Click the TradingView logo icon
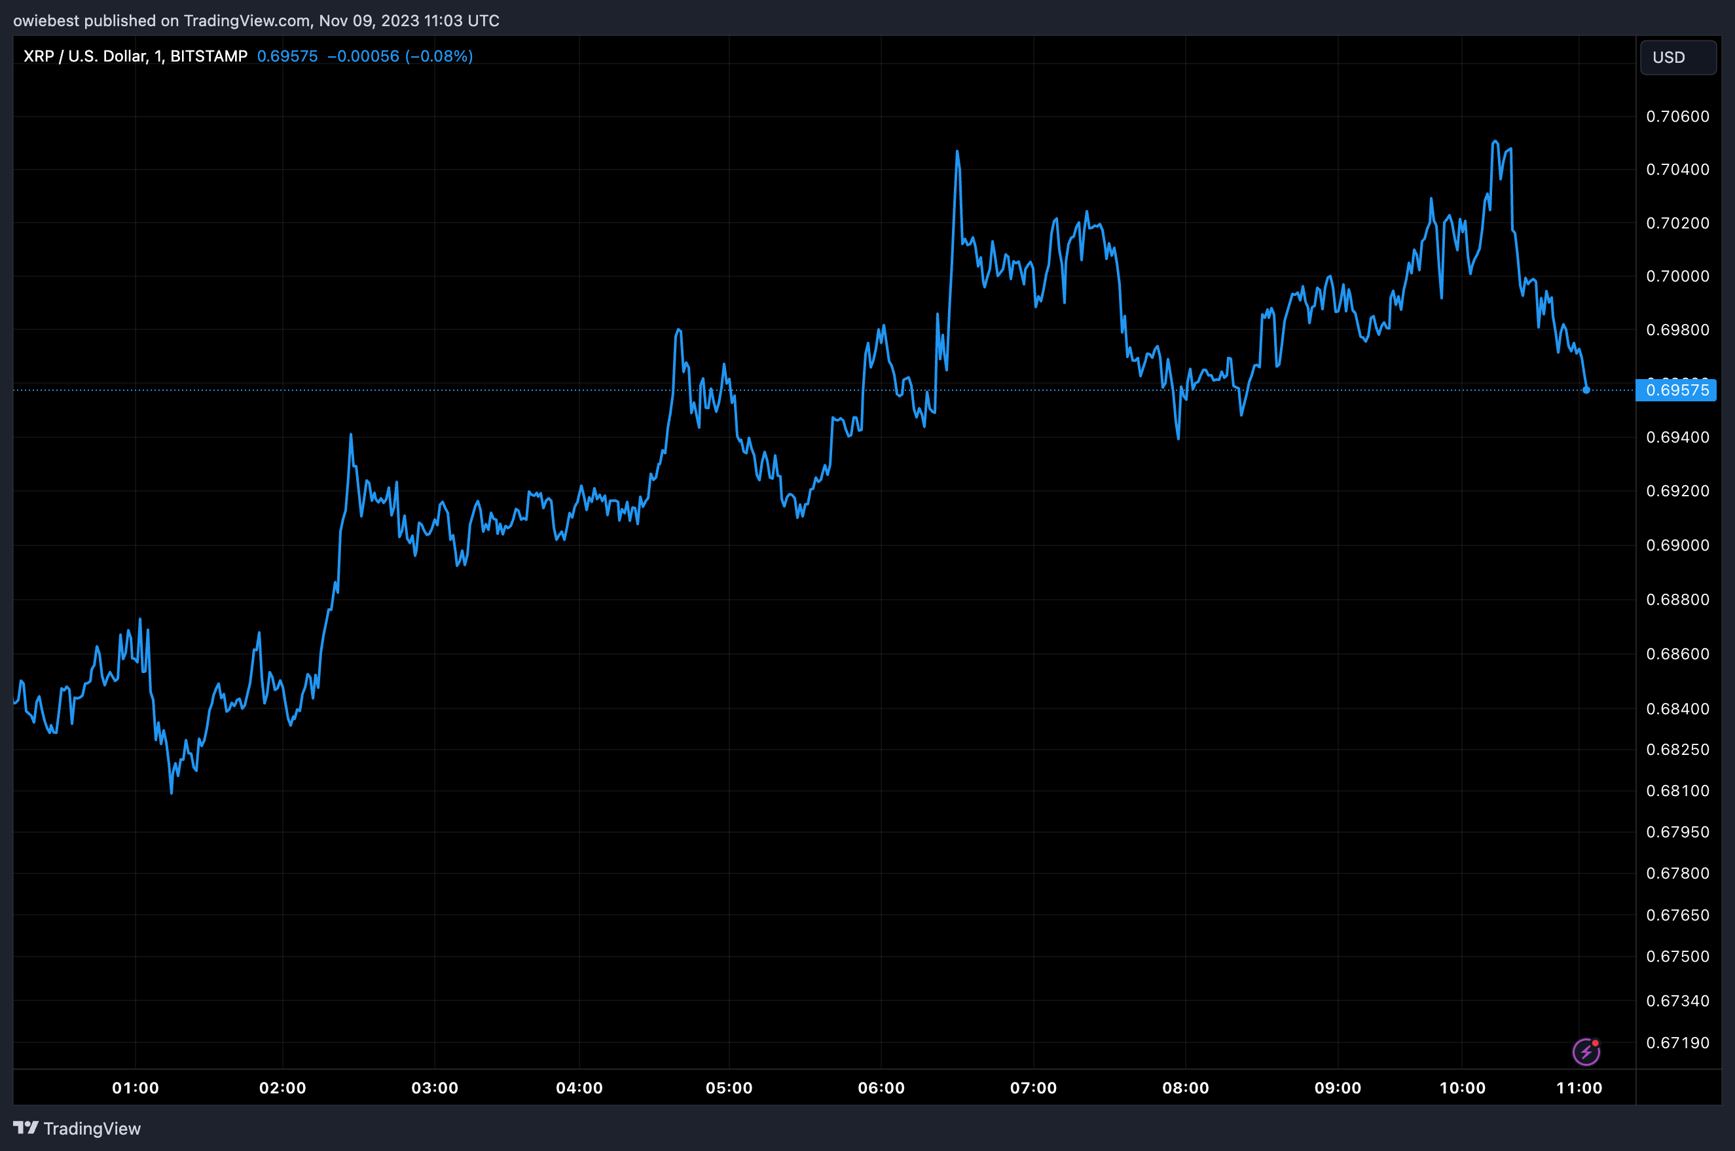Viewport: 1735px width, 1151px height. pyautogui.click(x=26, y=1127)
